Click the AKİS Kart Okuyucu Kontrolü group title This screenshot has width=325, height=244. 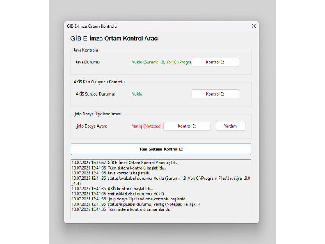99,82
